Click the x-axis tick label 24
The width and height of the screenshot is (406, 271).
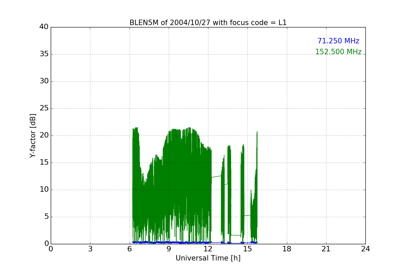coord(365,249)
